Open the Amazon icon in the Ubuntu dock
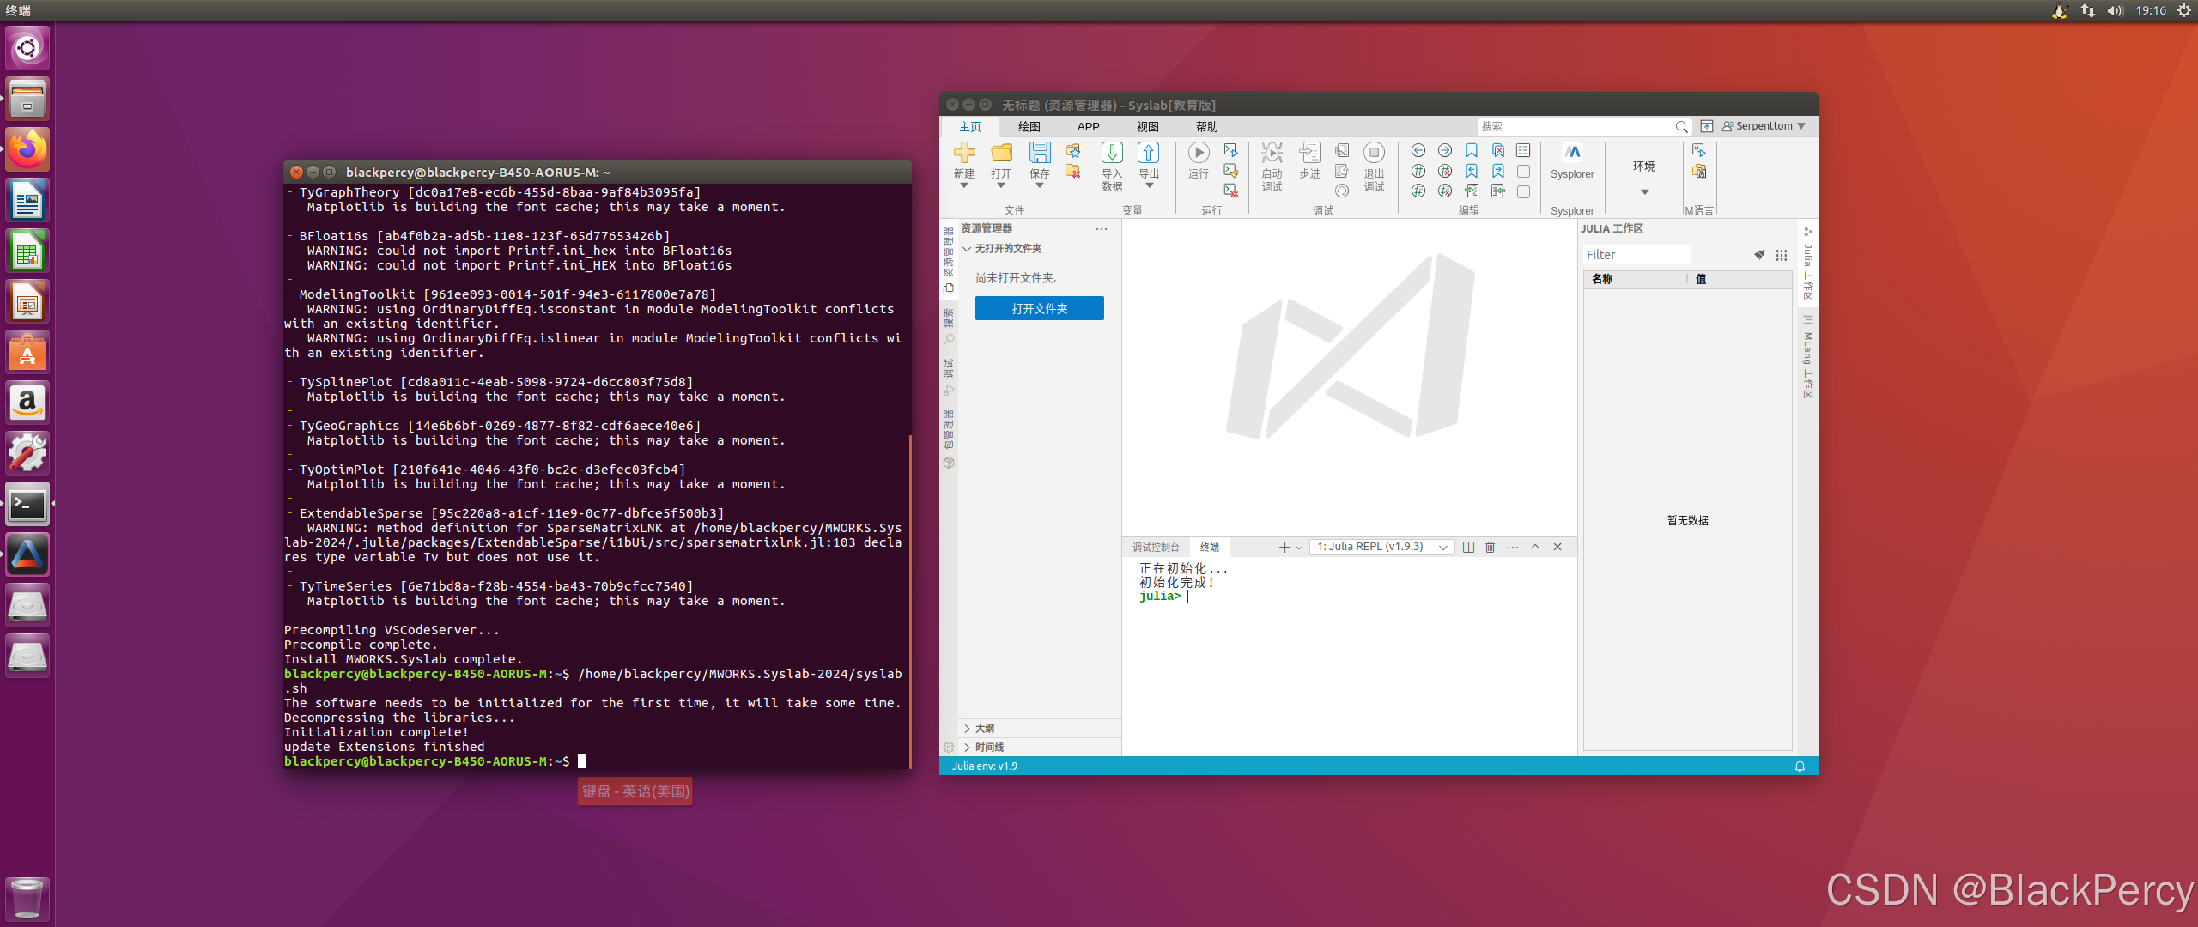This screenshot has height=927, width=2198. coord(27,403)
